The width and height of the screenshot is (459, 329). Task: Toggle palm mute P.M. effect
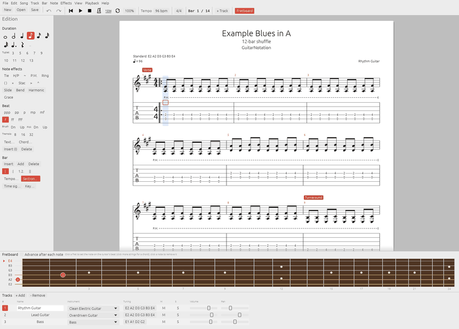point(33,76)
